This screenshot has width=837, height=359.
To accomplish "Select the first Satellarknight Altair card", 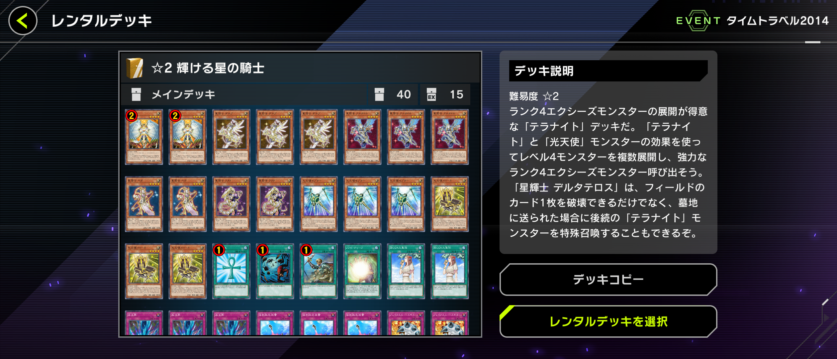I will (x=362, y=137).
